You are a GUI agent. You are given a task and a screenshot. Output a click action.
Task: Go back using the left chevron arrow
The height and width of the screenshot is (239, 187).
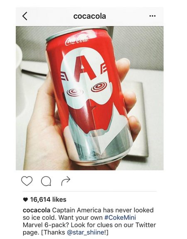pyautogui.click(x=25, y=16)
